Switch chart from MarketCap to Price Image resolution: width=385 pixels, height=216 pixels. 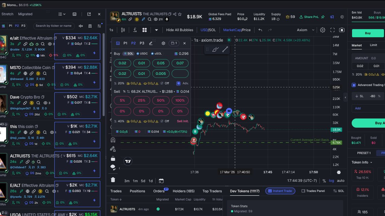246,30
